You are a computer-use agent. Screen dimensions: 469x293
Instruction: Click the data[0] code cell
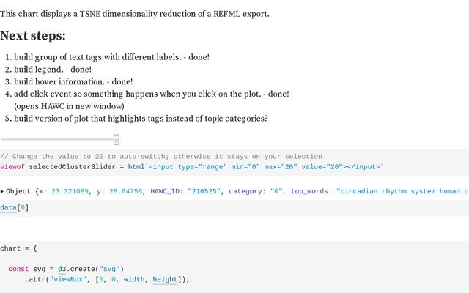point(14,208)
